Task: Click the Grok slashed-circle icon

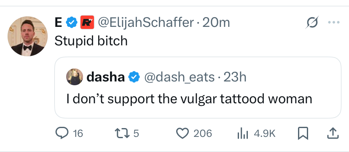Action: (x=312, y=22)
